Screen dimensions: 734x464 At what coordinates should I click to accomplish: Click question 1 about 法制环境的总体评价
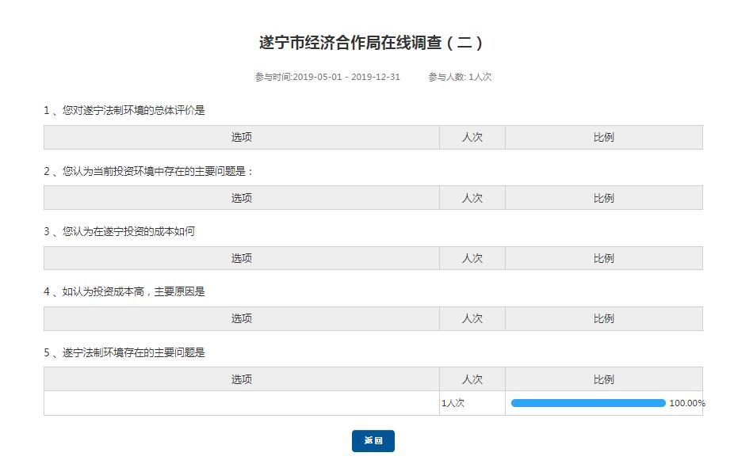124,111
